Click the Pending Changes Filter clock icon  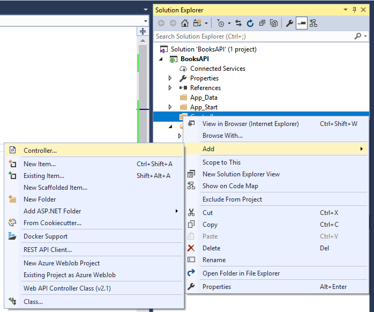tap(221, 23)
